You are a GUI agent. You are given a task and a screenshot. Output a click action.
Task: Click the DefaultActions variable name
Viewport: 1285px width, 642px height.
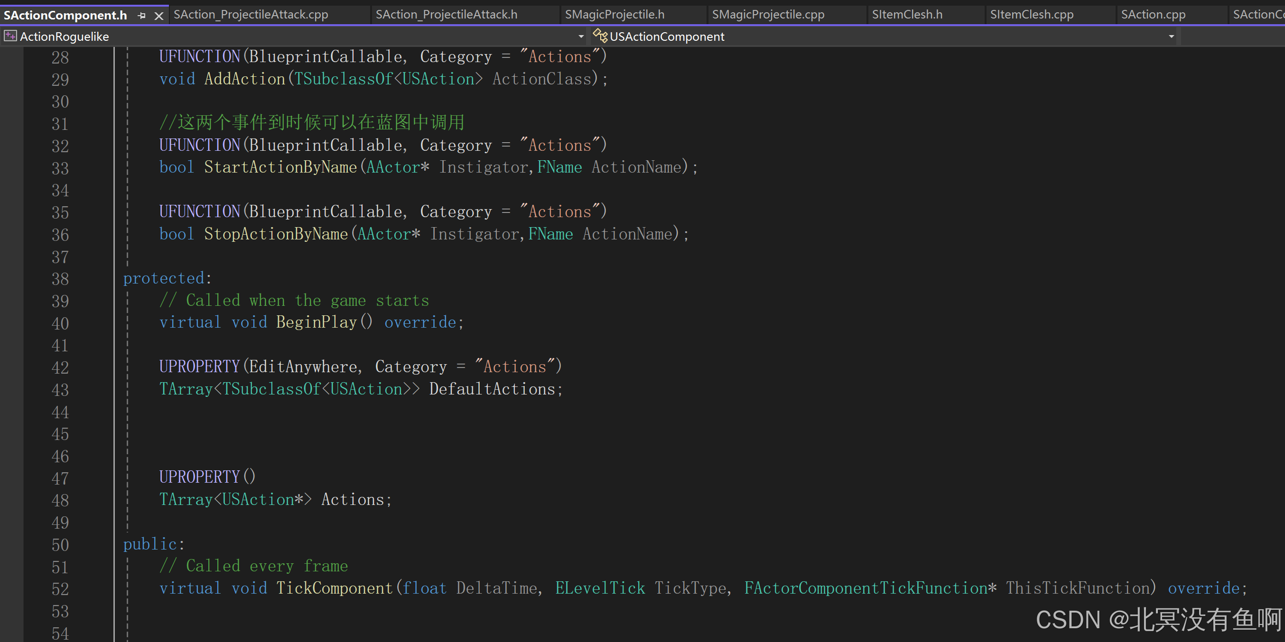492,389
